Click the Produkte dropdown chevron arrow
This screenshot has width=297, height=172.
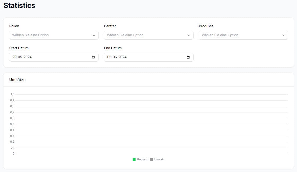[283, 35]
